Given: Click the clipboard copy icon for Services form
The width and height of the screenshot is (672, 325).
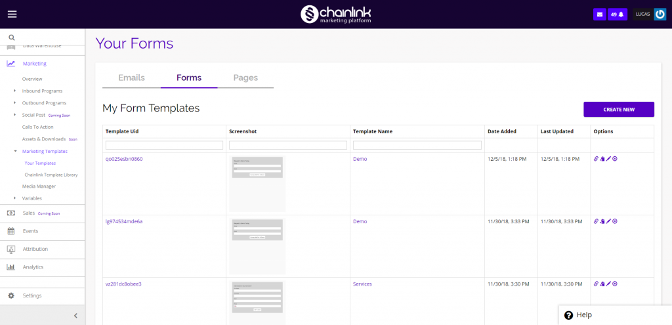Looking at the screenshot, I should [602, 284].
